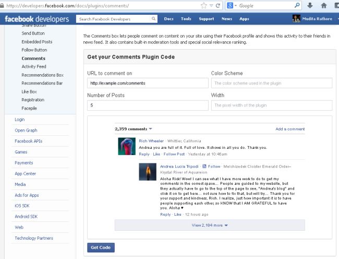Click Add a comment link
Screen dimensions: 339x259
pos(290,129)
